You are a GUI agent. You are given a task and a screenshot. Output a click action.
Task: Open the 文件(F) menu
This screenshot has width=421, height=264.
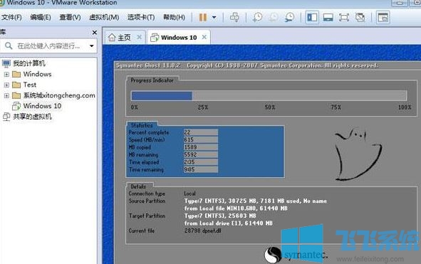click(11, 18)
